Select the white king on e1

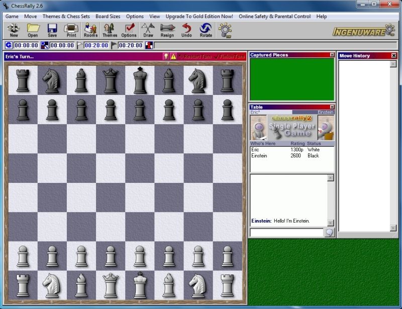pos(140,285)
